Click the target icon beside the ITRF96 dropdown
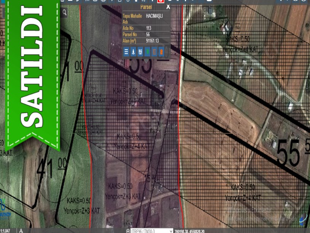 coord(128,231)
